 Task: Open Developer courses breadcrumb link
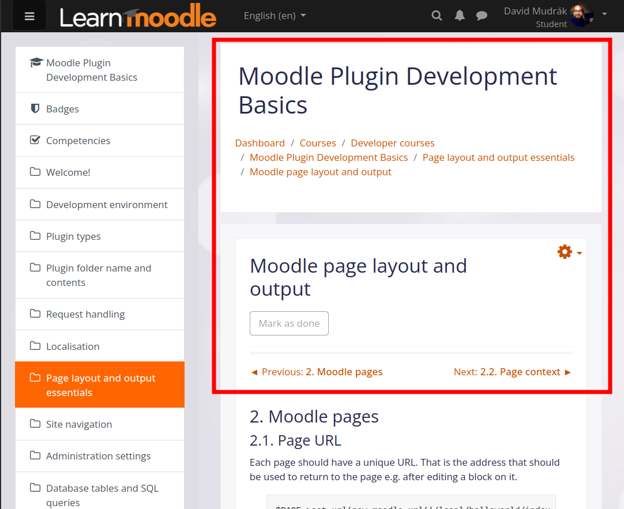(x=392, y=143)
